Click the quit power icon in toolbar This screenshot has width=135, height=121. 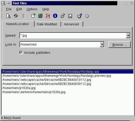87,16
